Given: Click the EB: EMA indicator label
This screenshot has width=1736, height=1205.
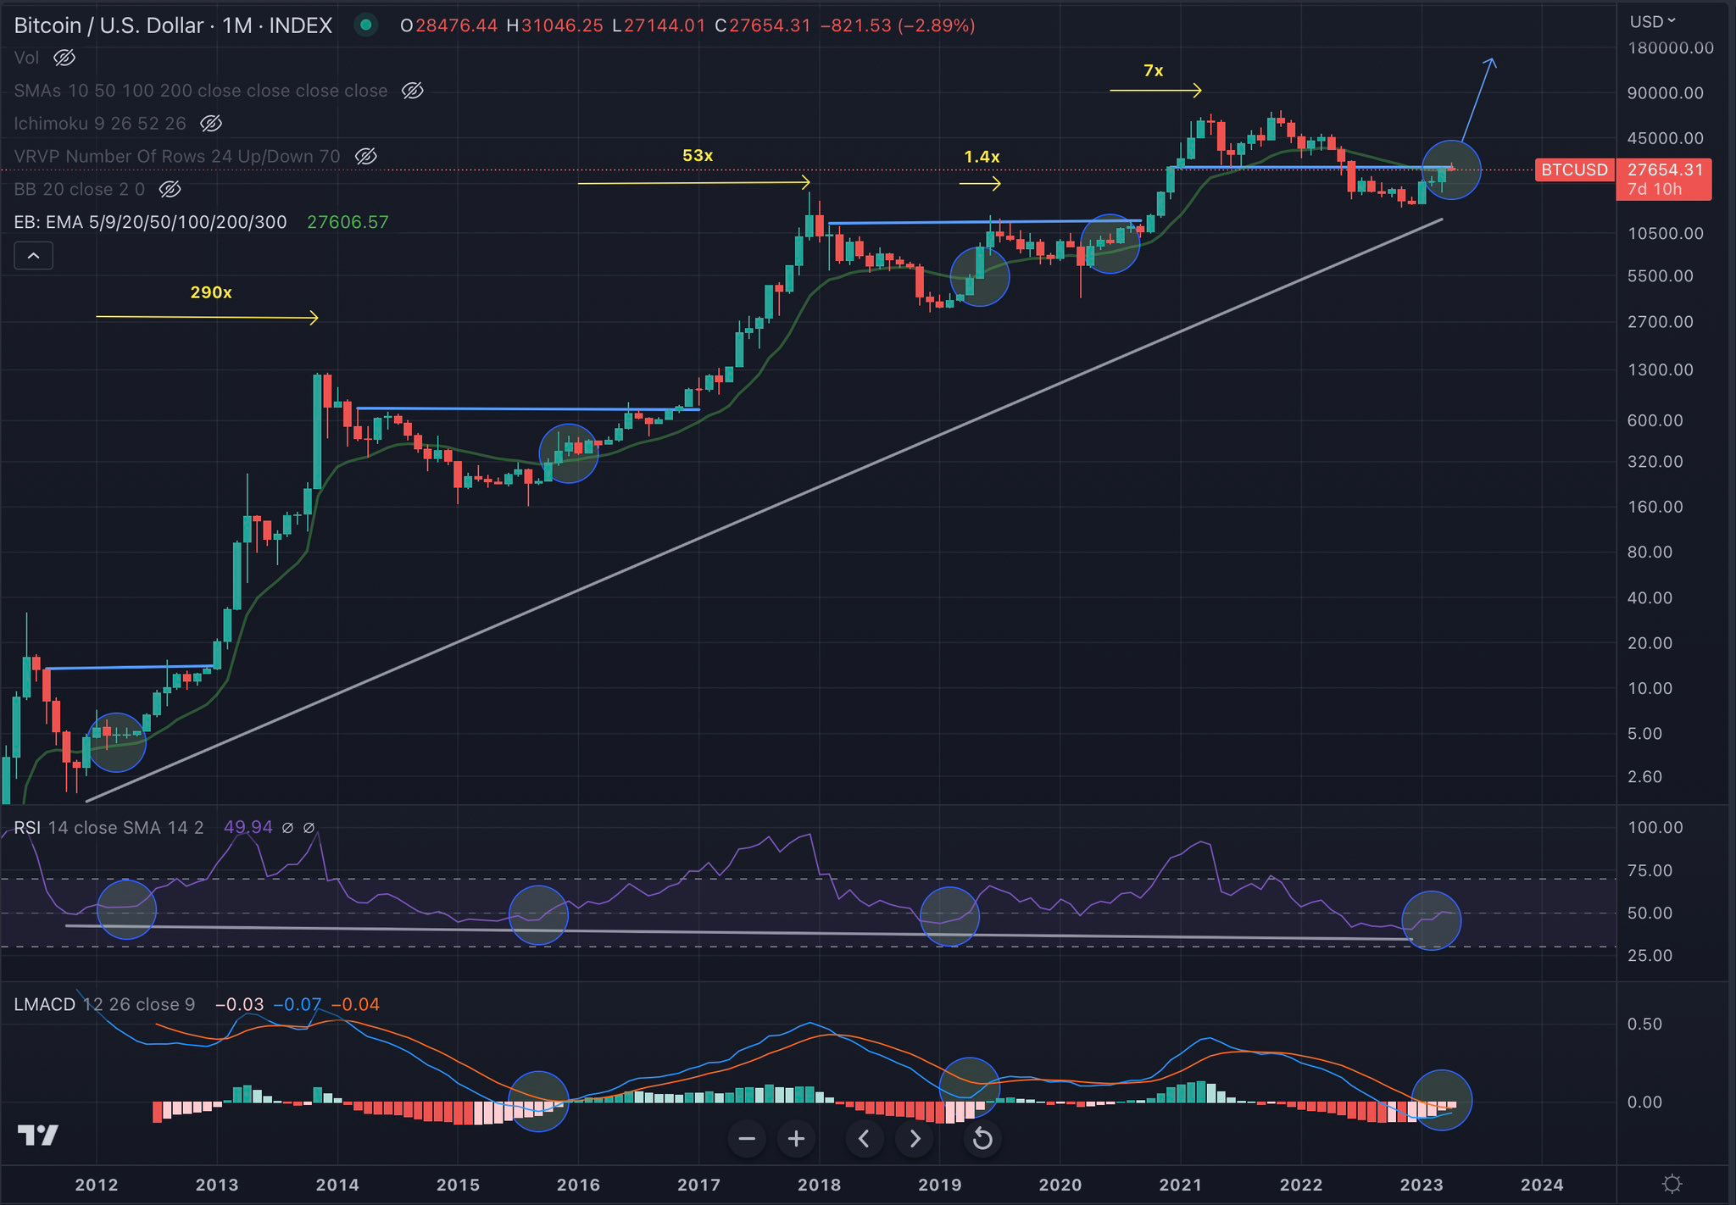Looking at the screenshot, I should pos(150,222).
